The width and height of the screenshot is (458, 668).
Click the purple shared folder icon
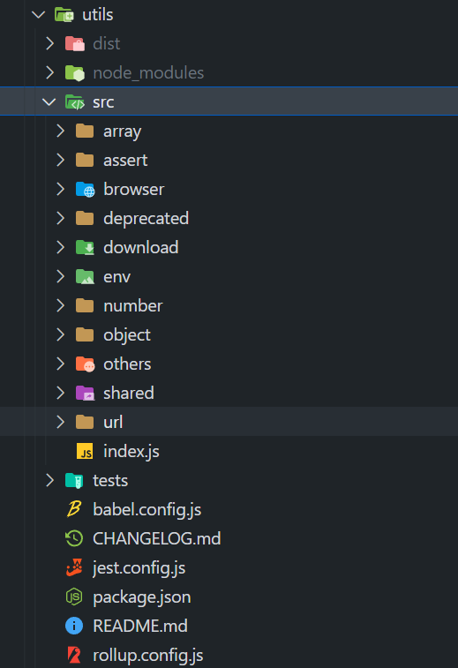tap(85, 393)
